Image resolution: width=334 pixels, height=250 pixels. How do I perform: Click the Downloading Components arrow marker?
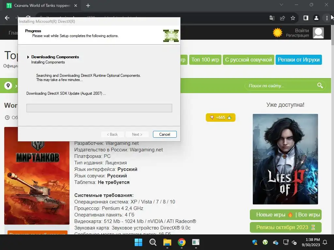click(x=28, y=57)
